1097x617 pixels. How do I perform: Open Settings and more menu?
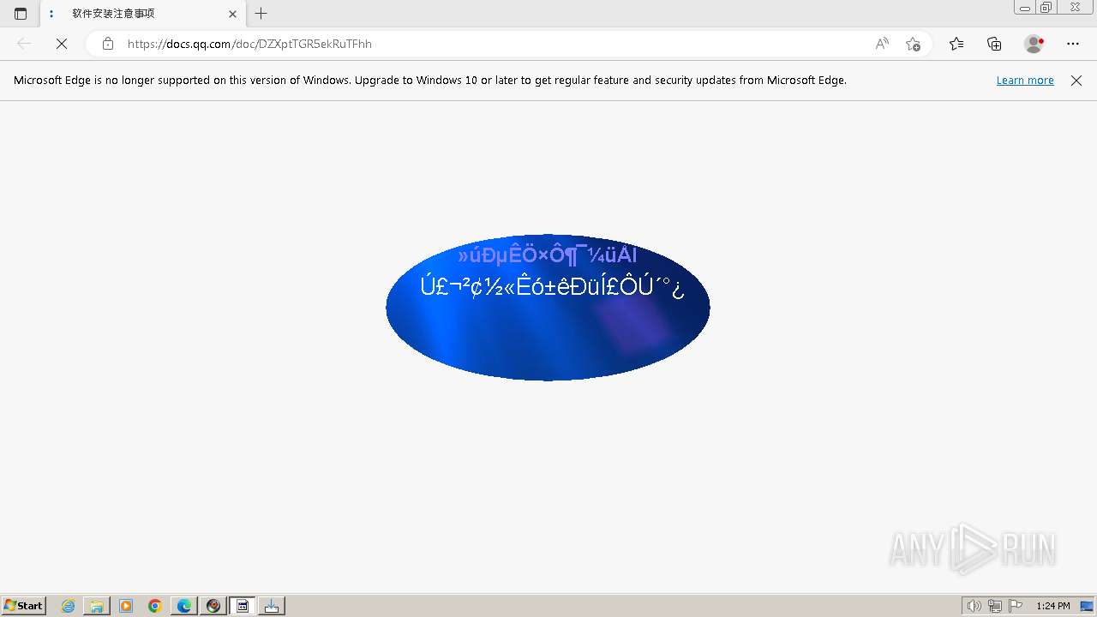click(x=1073, y=44)
